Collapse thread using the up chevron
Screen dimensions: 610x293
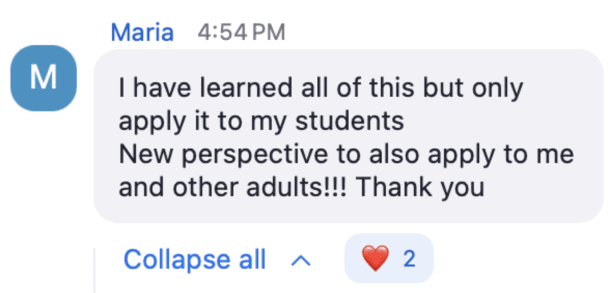[303, 260]
